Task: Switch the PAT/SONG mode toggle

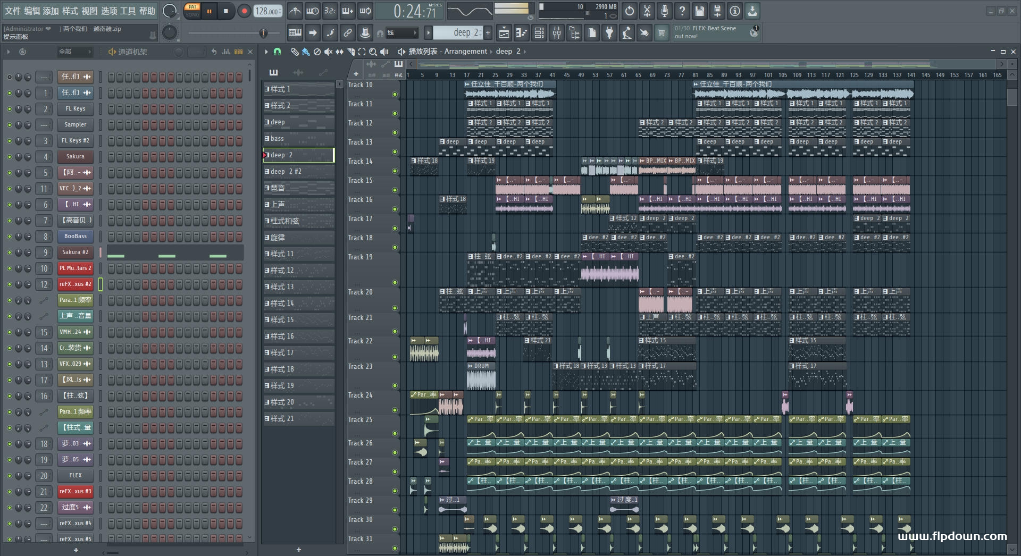Action: pyautogui.click(x=193, y=11)
